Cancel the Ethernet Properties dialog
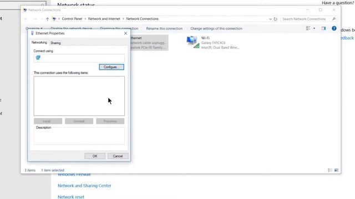The width and height of the screenshot is (355, 199). pyautogui.click(x=118, y=156)
